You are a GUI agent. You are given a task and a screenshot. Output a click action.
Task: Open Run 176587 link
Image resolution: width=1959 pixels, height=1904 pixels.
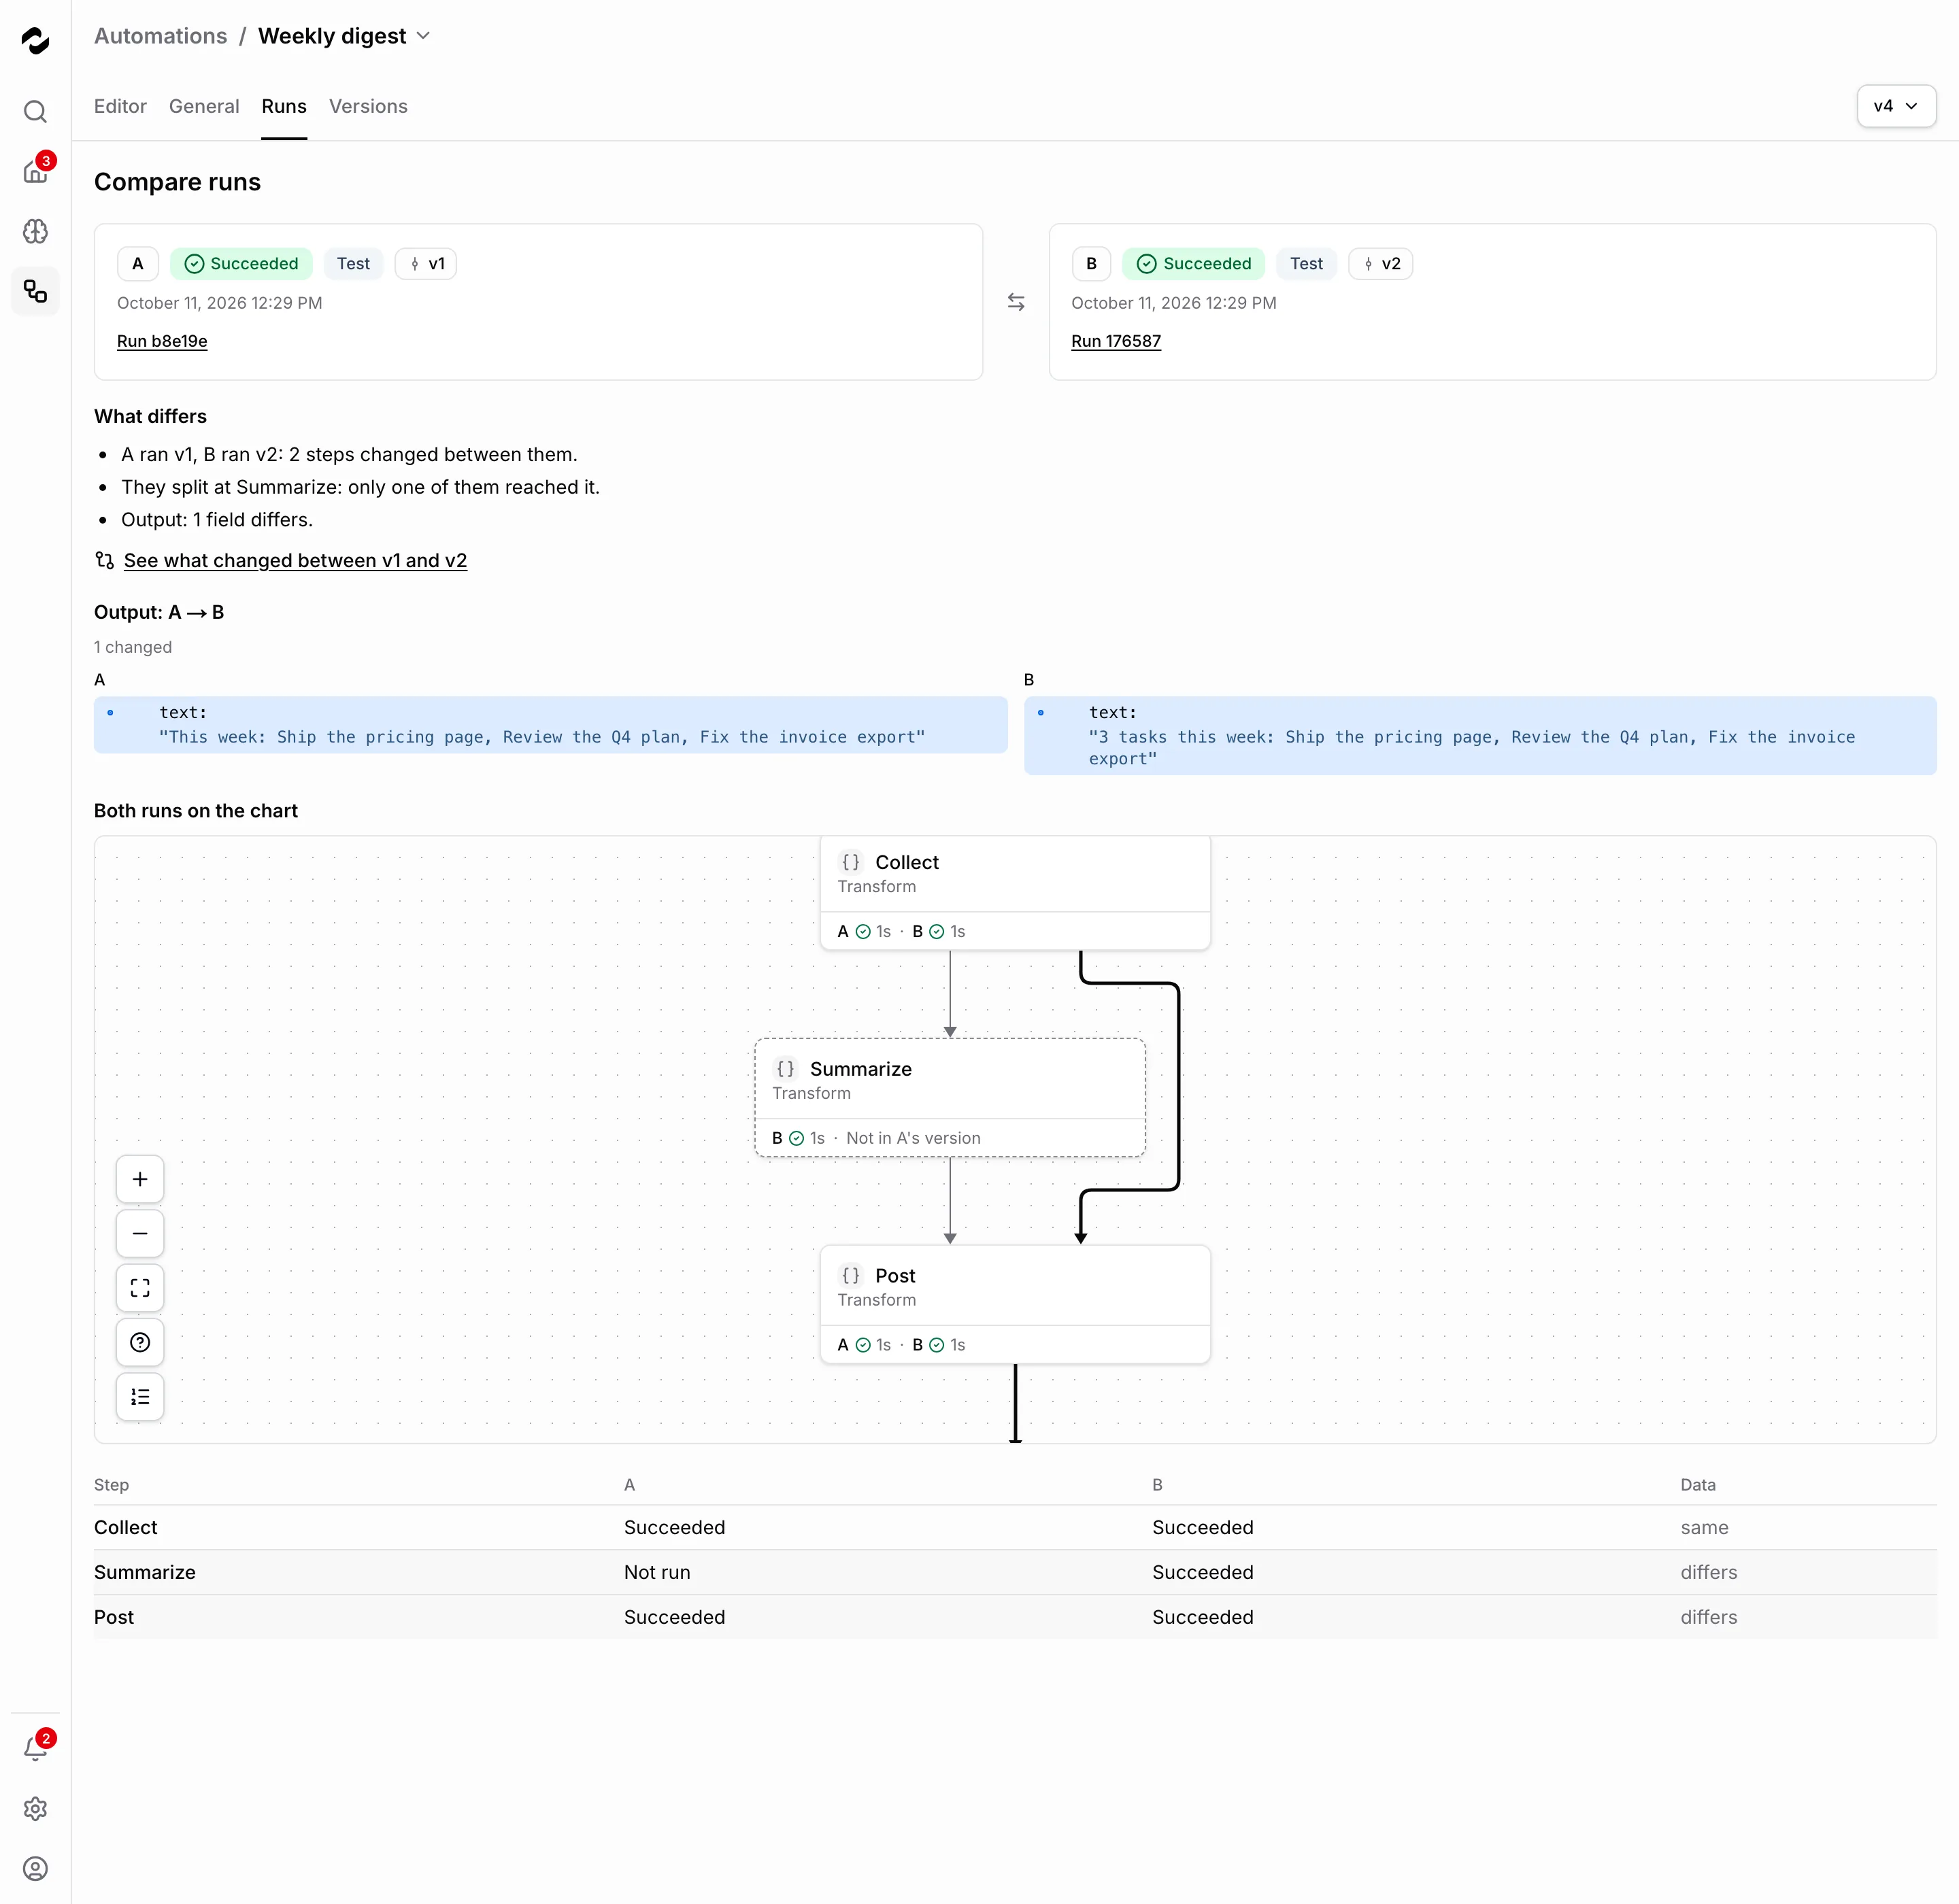tap(1116, 341)
